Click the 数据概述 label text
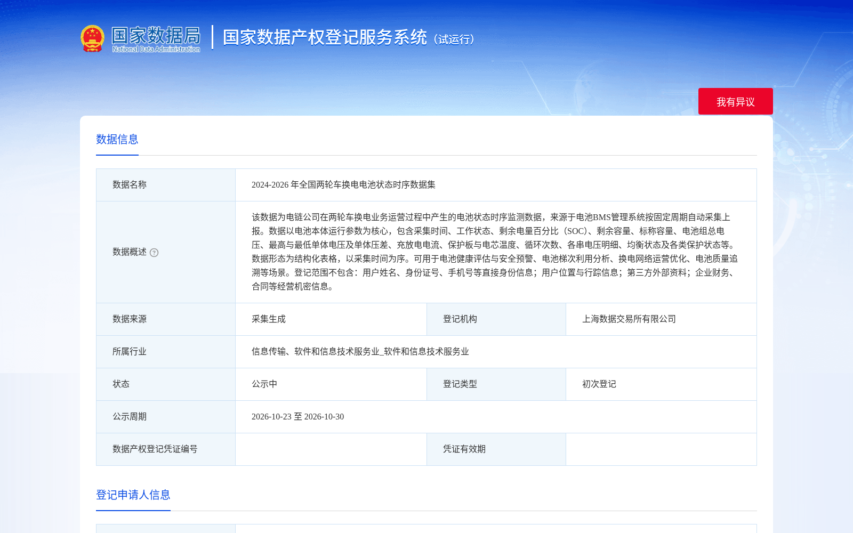This screenshot has width=853, height=533. click(x=130, y=252)
